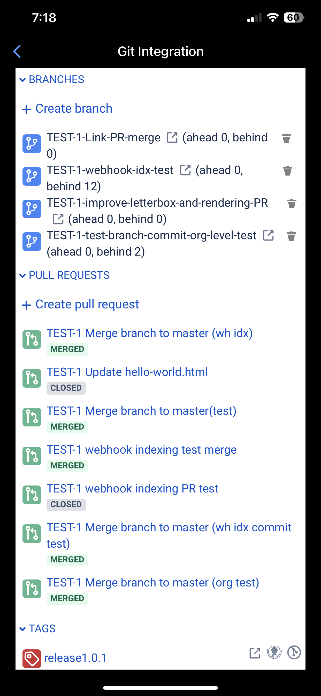
Task: Open TEST-1-webhook-idx-test in external view
Action: pyautogui.click(x=185, y=170)
